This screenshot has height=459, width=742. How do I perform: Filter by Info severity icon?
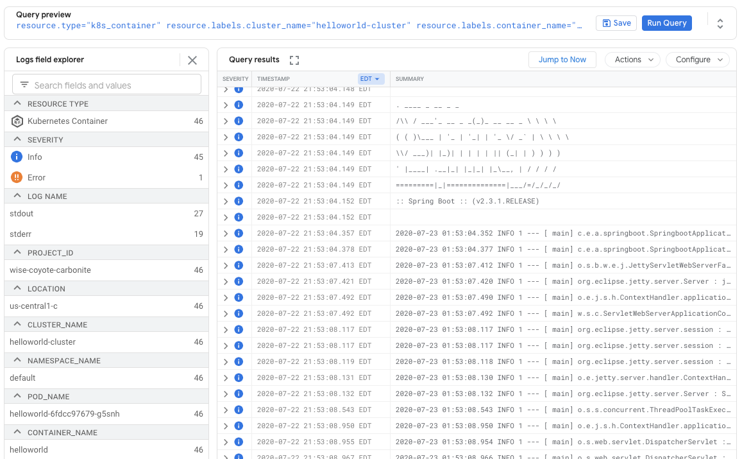coord(17,157)
